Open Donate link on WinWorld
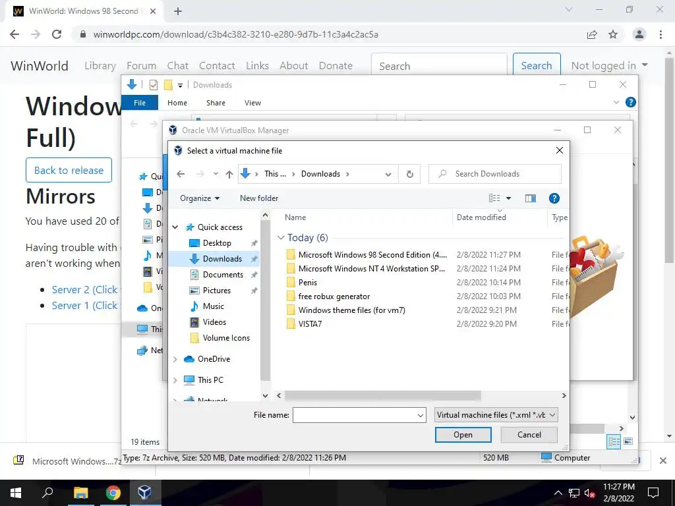The height and width of the screenshot is (506, 675). click(336, 66)
